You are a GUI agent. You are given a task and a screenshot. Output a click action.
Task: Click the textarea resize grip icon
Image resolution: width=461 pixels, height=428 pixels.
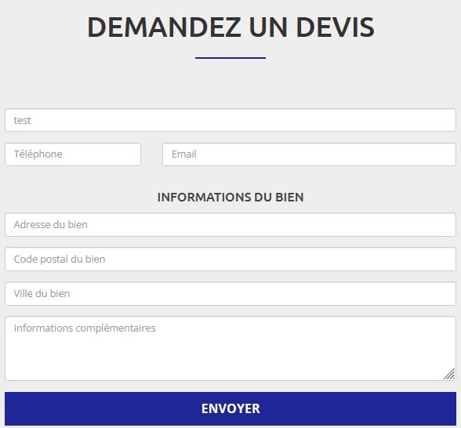(x=449, y=374)
